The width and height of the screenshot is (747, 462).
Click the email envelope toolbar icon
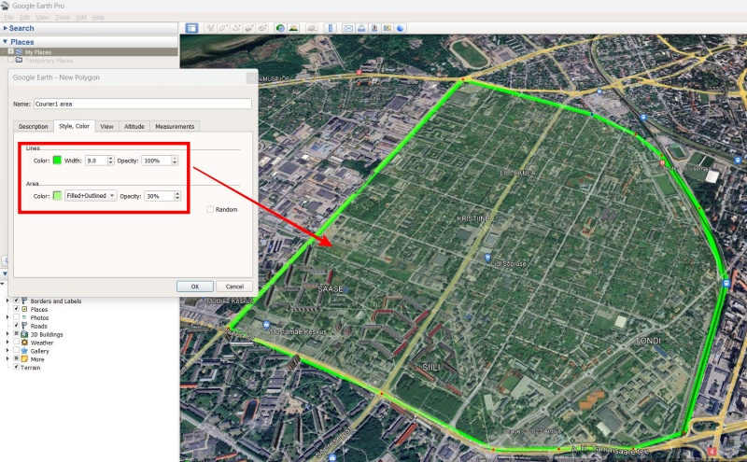click(348, 28)
